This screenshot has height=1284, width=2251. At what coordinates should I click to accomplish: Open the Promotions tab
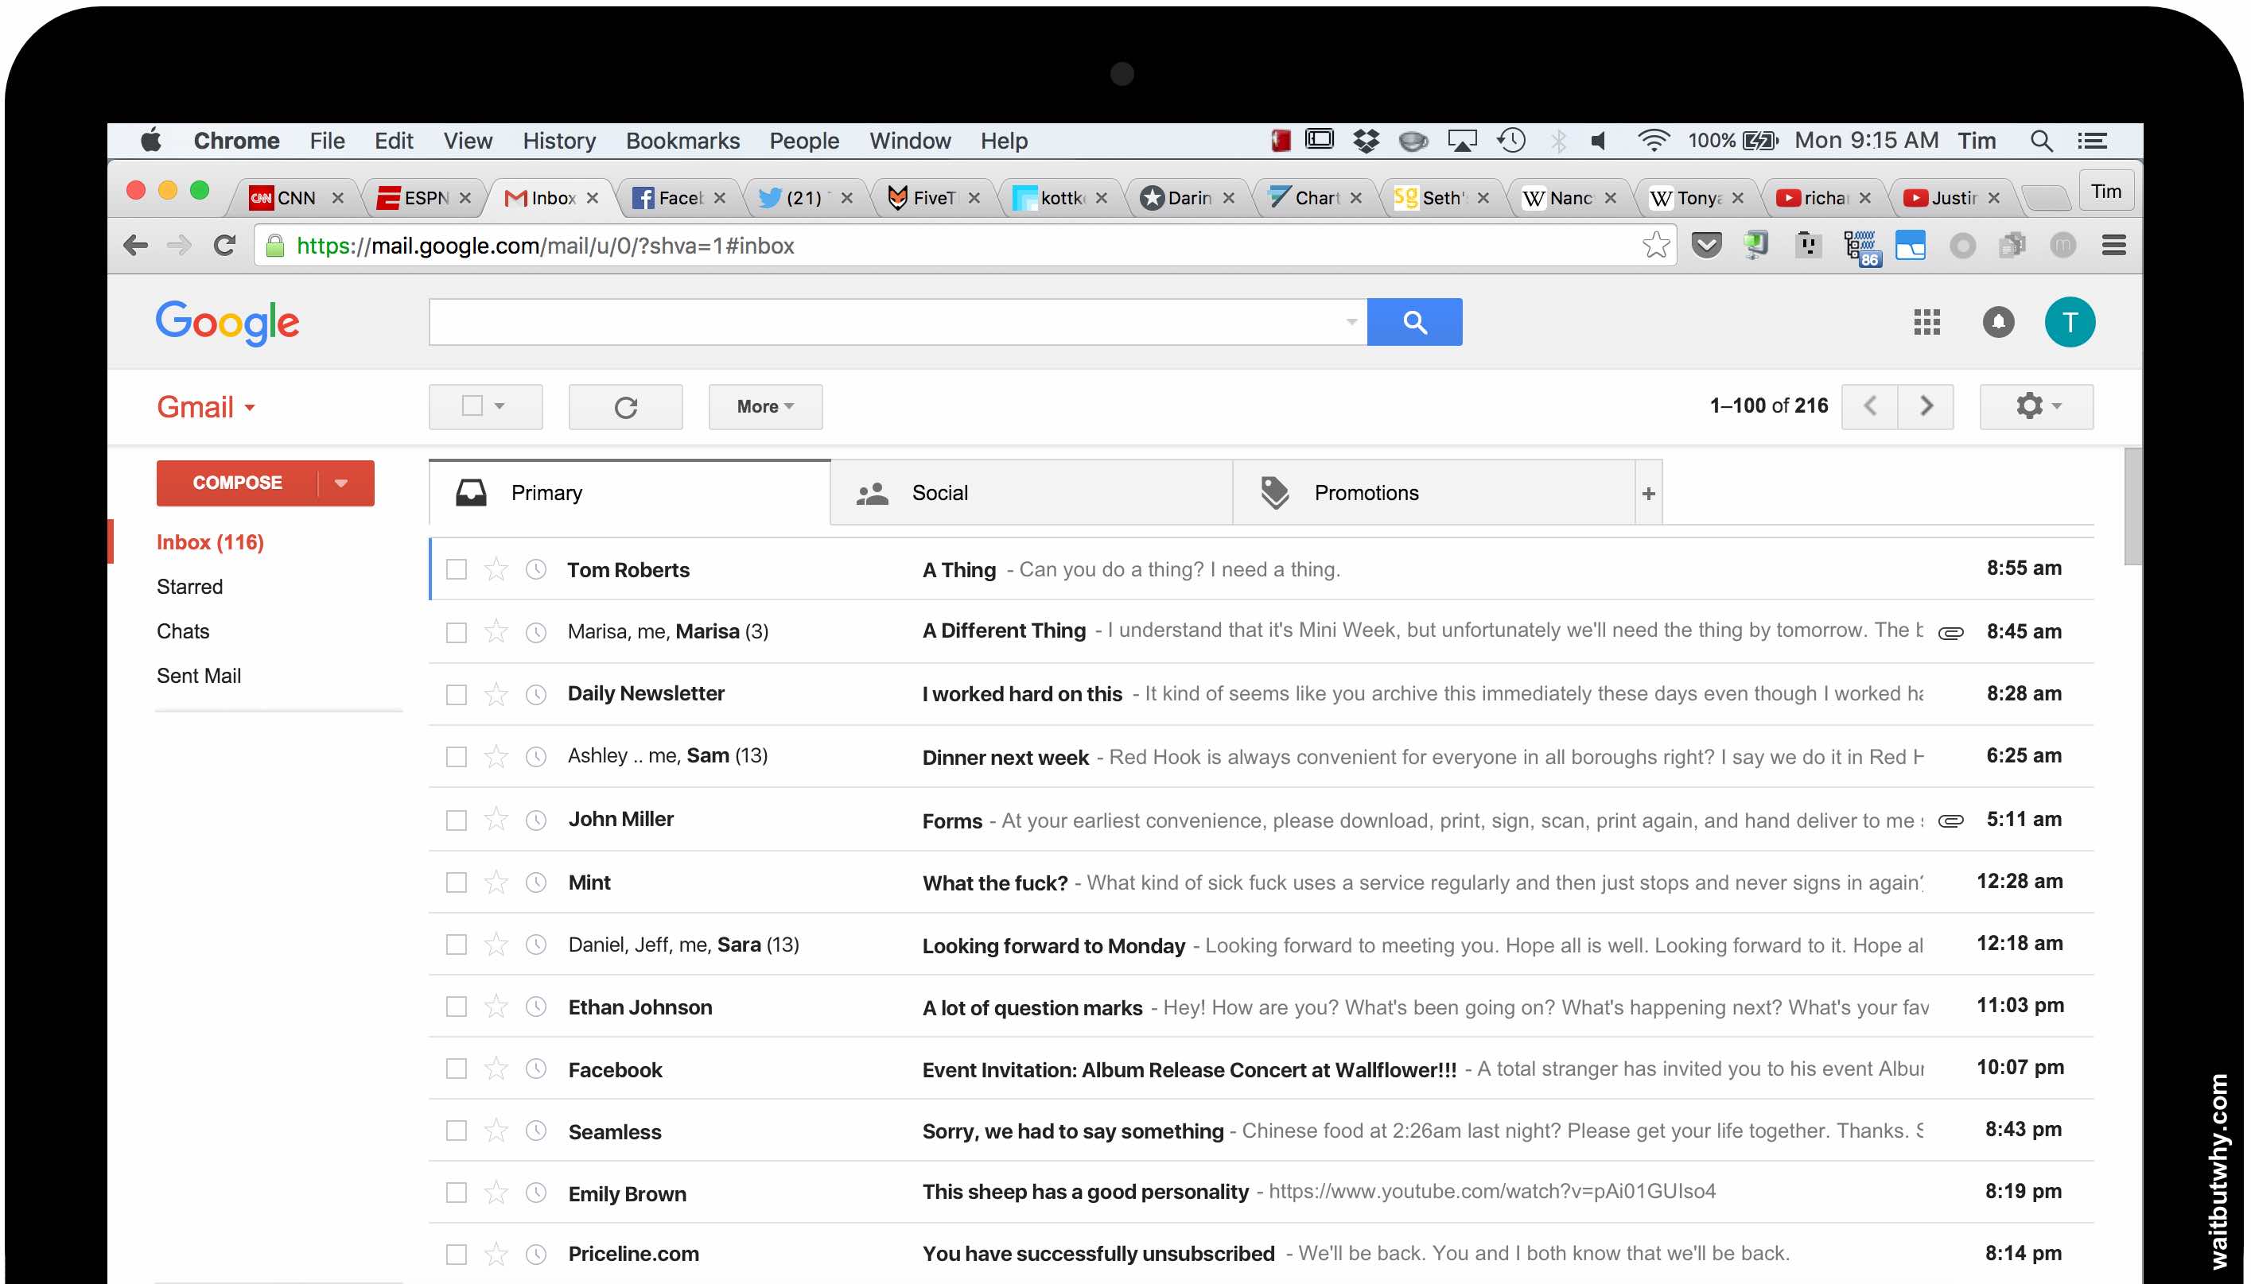coord(1433,493)
